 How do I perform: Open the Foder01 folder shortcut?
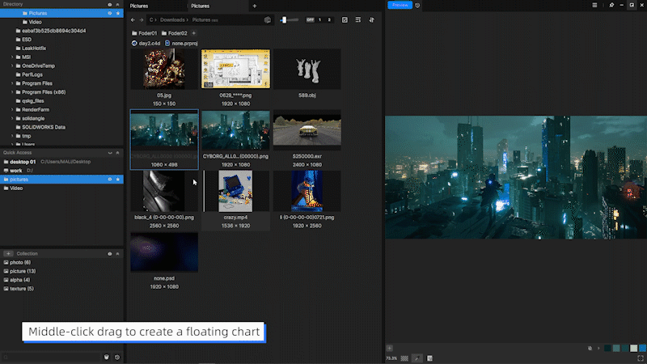pyautogui.click(x=144, y=33)
